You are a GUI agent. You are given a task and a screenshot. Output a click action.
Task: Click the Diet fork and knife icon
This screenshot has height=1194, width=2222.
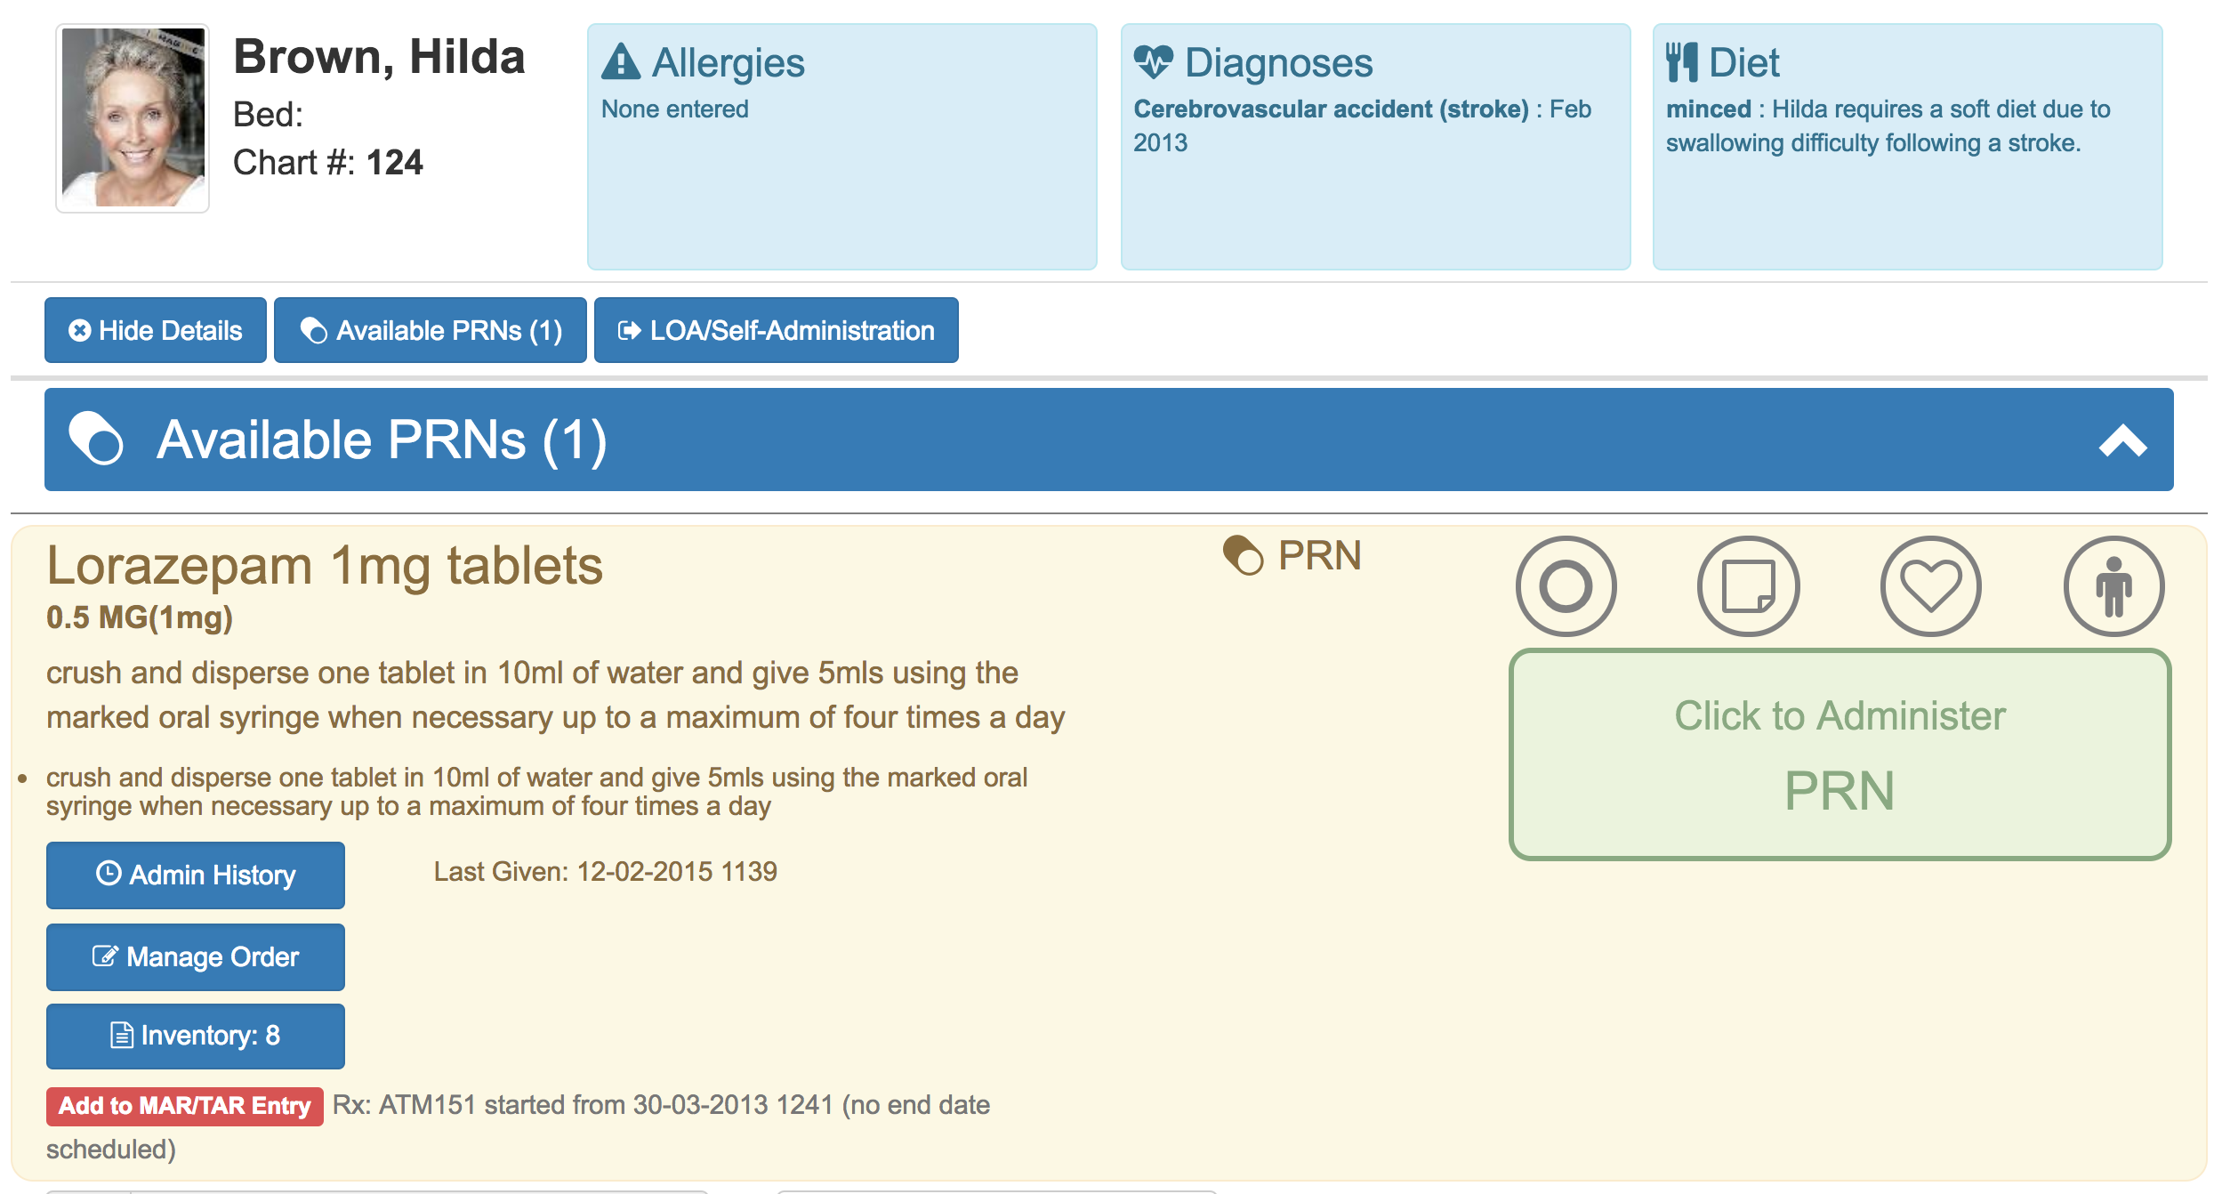tap(1681, 62)
